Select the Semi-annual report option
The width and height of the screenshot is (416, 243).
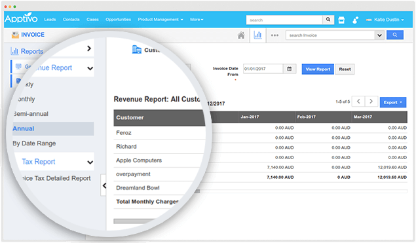(x=31, y=114)
